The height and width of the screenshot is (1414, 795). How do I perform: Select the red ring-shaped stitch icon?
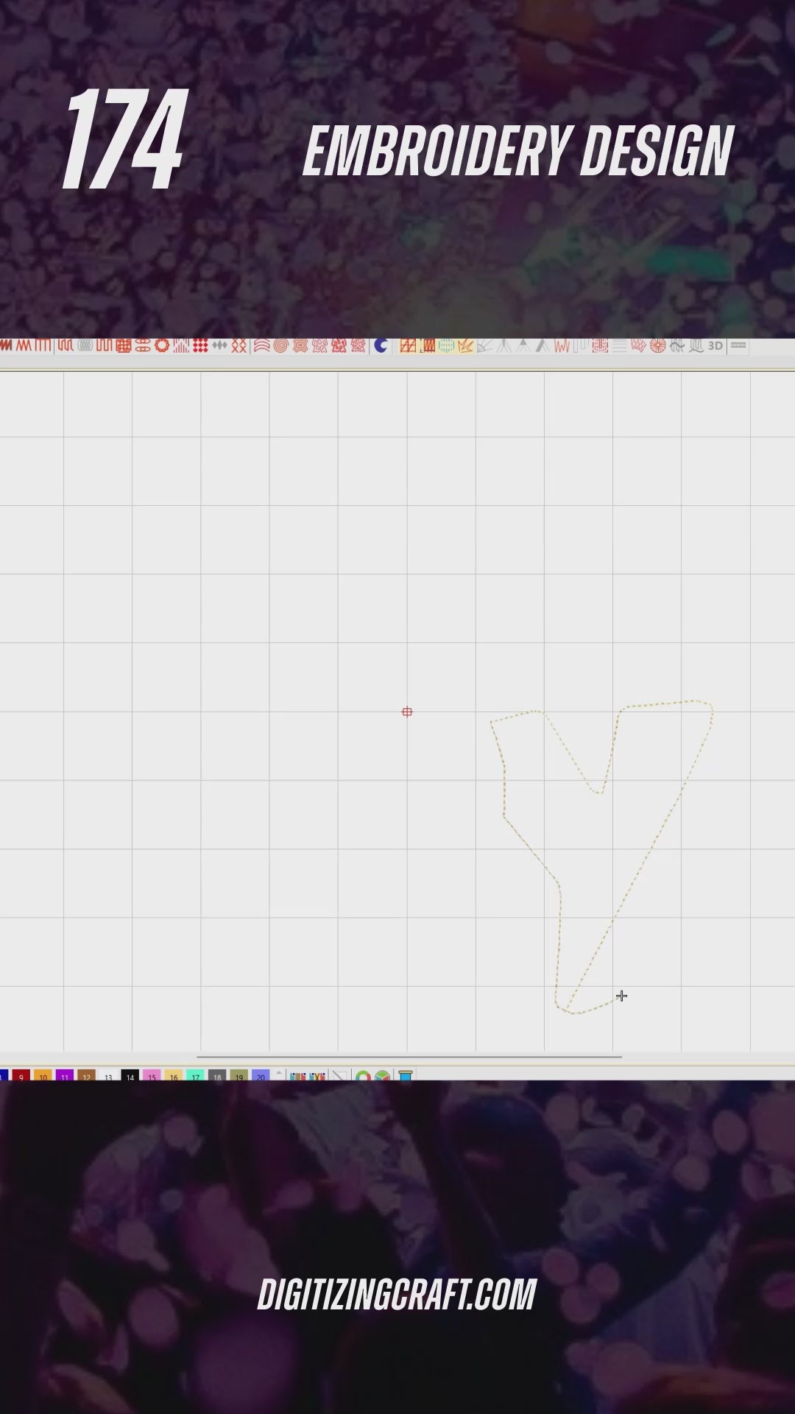coord(162,346)
